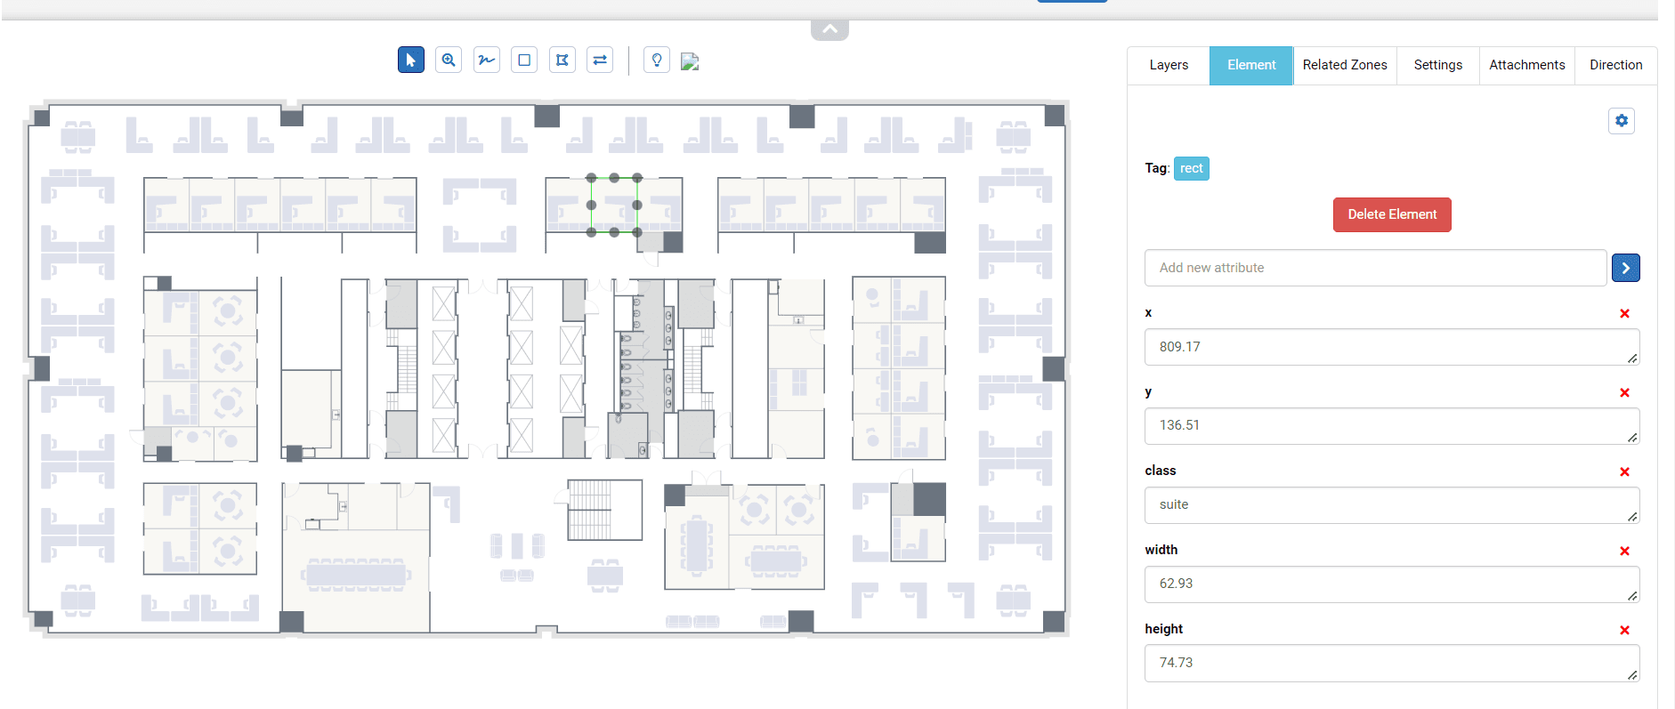This screenshot has width=1675, height=709.
Task: Submit the new attribute with arrow button
Action: pyautogui.click(x=1626, y=268)
